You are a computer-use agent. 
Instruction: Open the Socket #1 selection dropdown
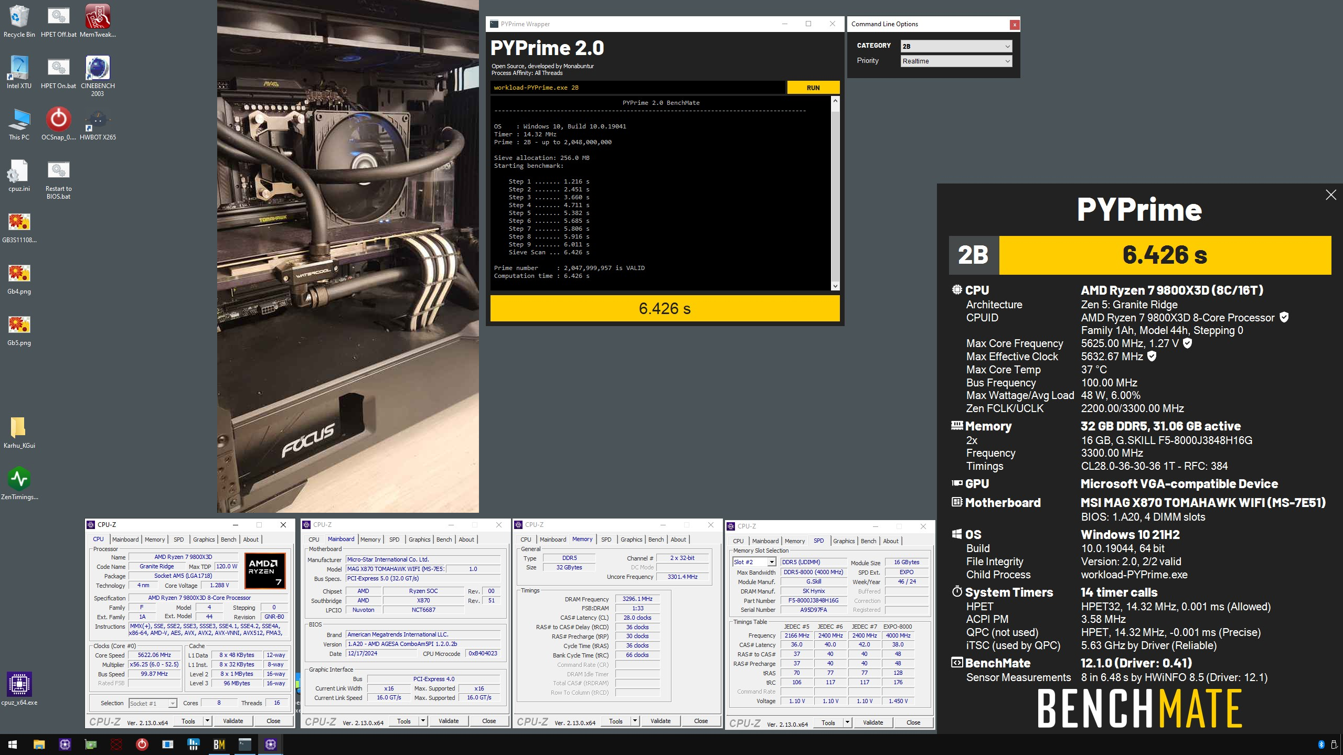tap(153, 703)
